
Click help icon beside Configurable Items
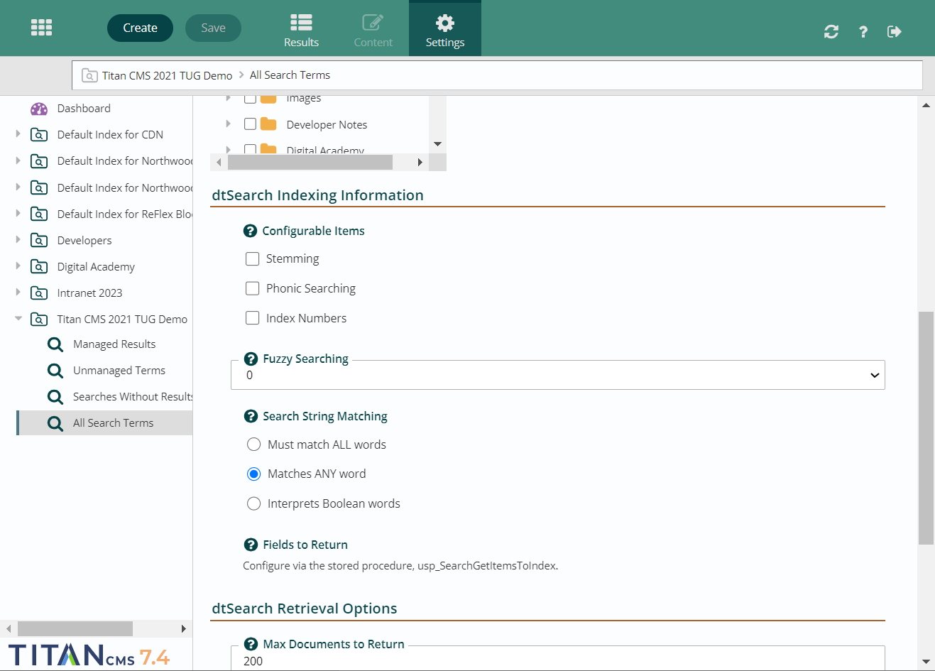pyautogui.click(x=250, y=231)
